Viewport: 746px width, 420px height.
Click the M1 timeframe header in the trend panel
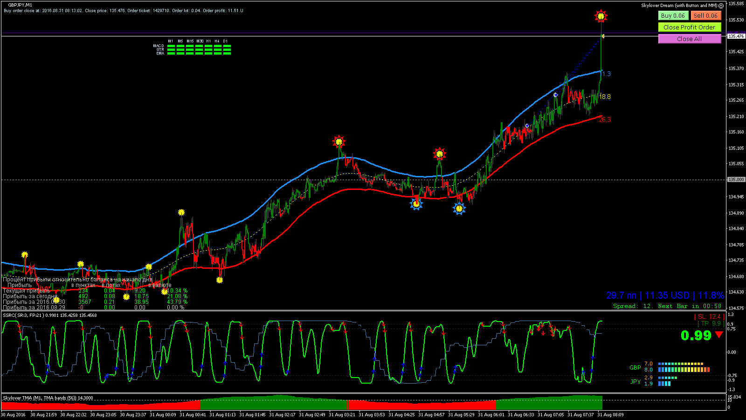(171, 41)
